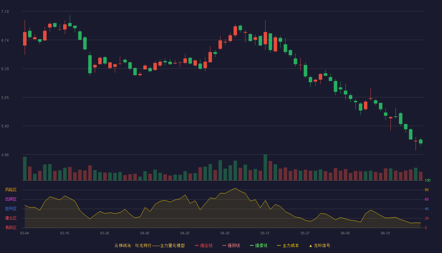Screen dimensions: 442x253
Task: Click the 60 indicator scale label
Action: (427, 200)
